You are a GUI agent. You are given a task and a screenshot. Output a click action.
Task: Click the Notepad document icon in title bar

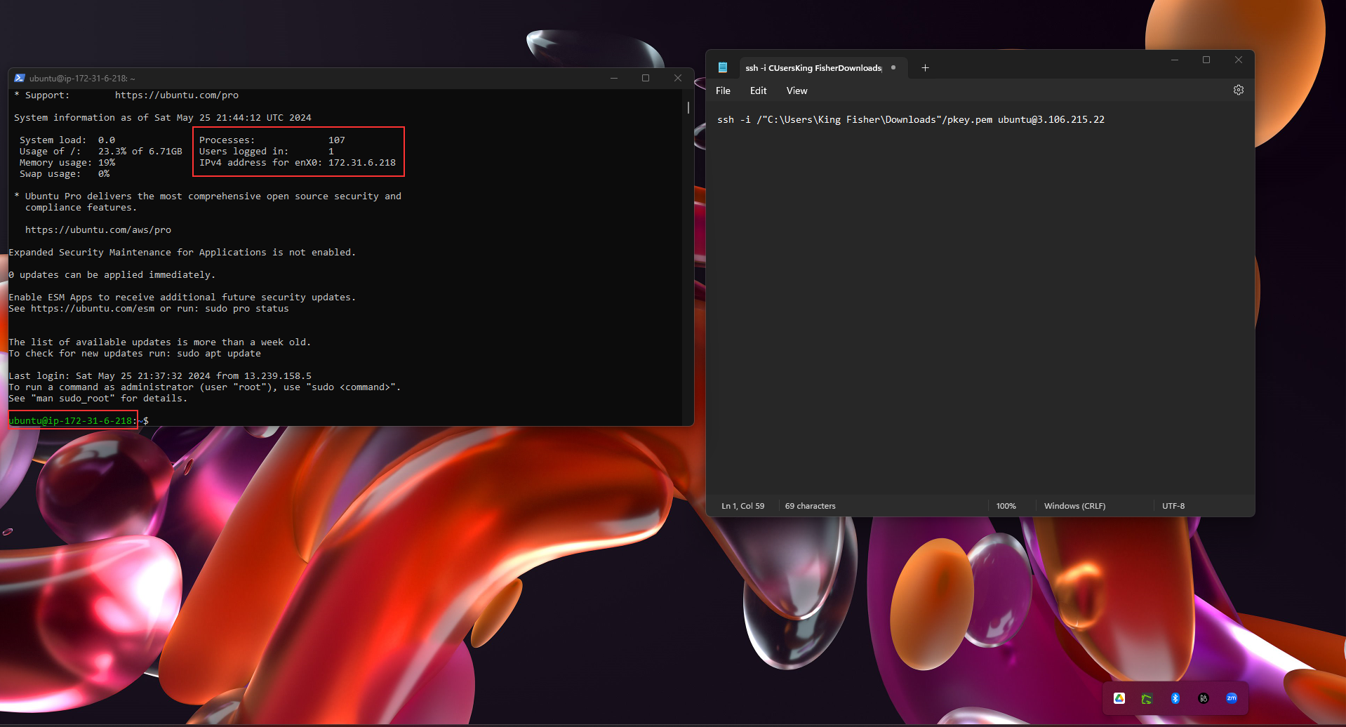(x=723, y=67)
